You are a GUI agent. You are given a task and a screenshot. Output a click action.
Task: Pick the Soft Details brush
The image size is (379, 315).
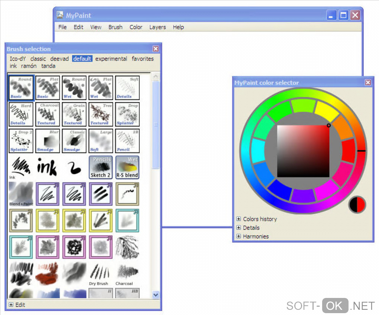click(x=127, y=88)
